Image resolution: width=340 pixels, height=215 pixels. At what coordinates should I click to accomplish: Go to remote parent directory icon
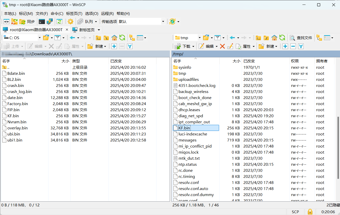(258, 38)
